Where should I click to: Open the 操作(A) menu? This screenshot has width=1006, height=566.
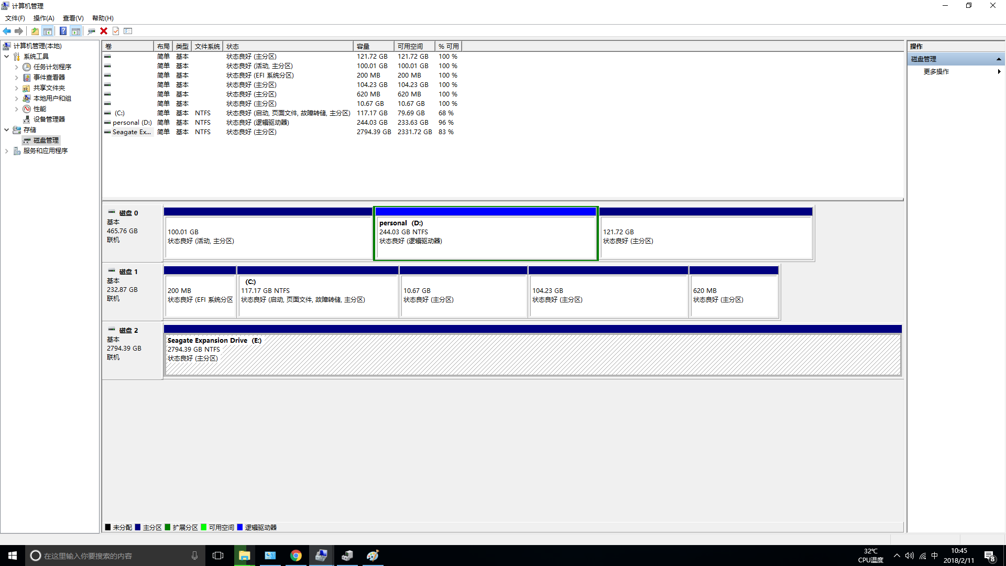click(x=43, y=18)
